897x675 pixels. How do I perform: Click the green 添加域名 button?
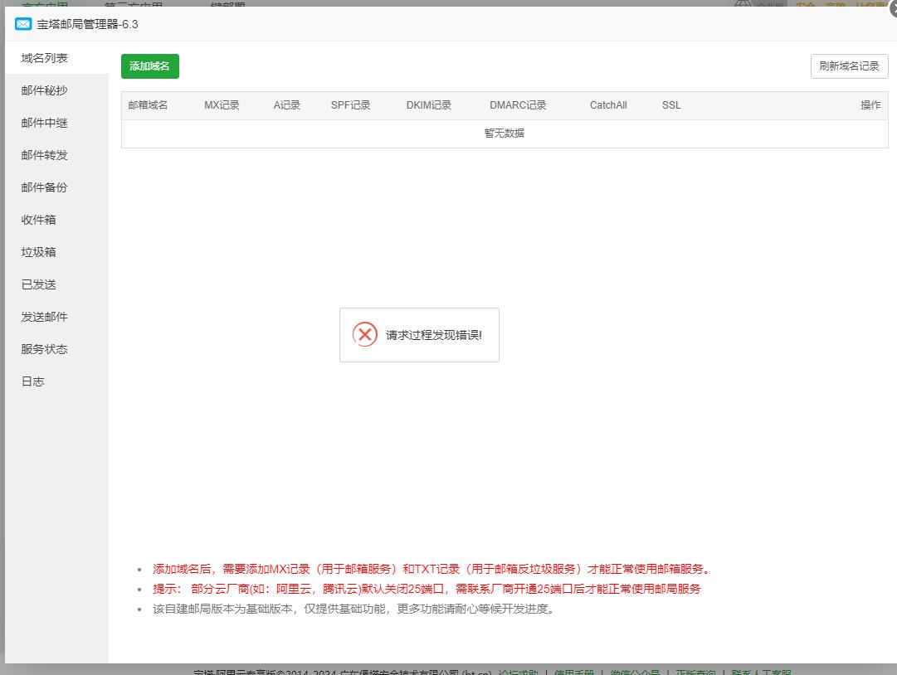click(x=150, y=66)
